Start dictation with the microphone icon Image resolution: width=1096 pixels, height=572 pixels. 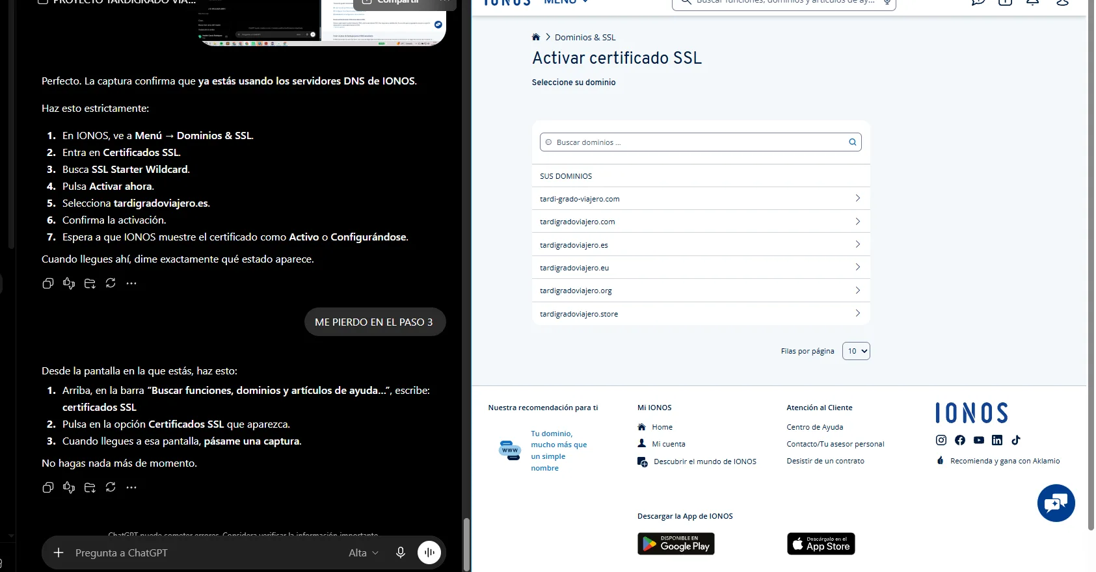[401, 552]
